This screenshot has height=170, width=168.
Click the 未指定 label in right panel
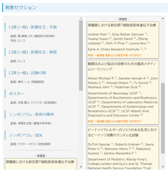(123, 19)
